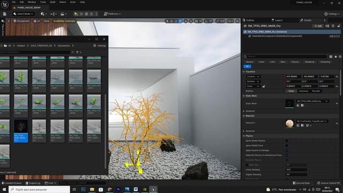This screenshot has width=343, height=193.
Task: Open the Details property matrix grid icon
Action: [331, 56]
